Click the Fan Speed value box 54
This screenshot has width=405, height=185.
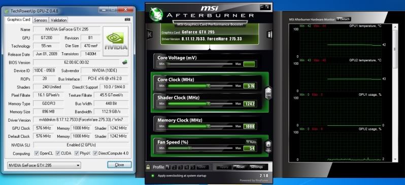coord(249,149)
